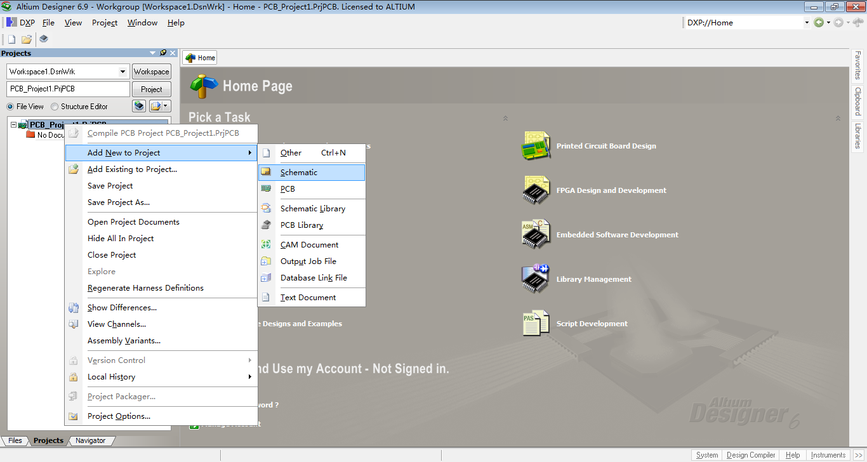This screenshot has width=867, height=462.
Task: Choose Other Ctrl+N from submenu
Action: pyautogui.click(x=312, y=152)
